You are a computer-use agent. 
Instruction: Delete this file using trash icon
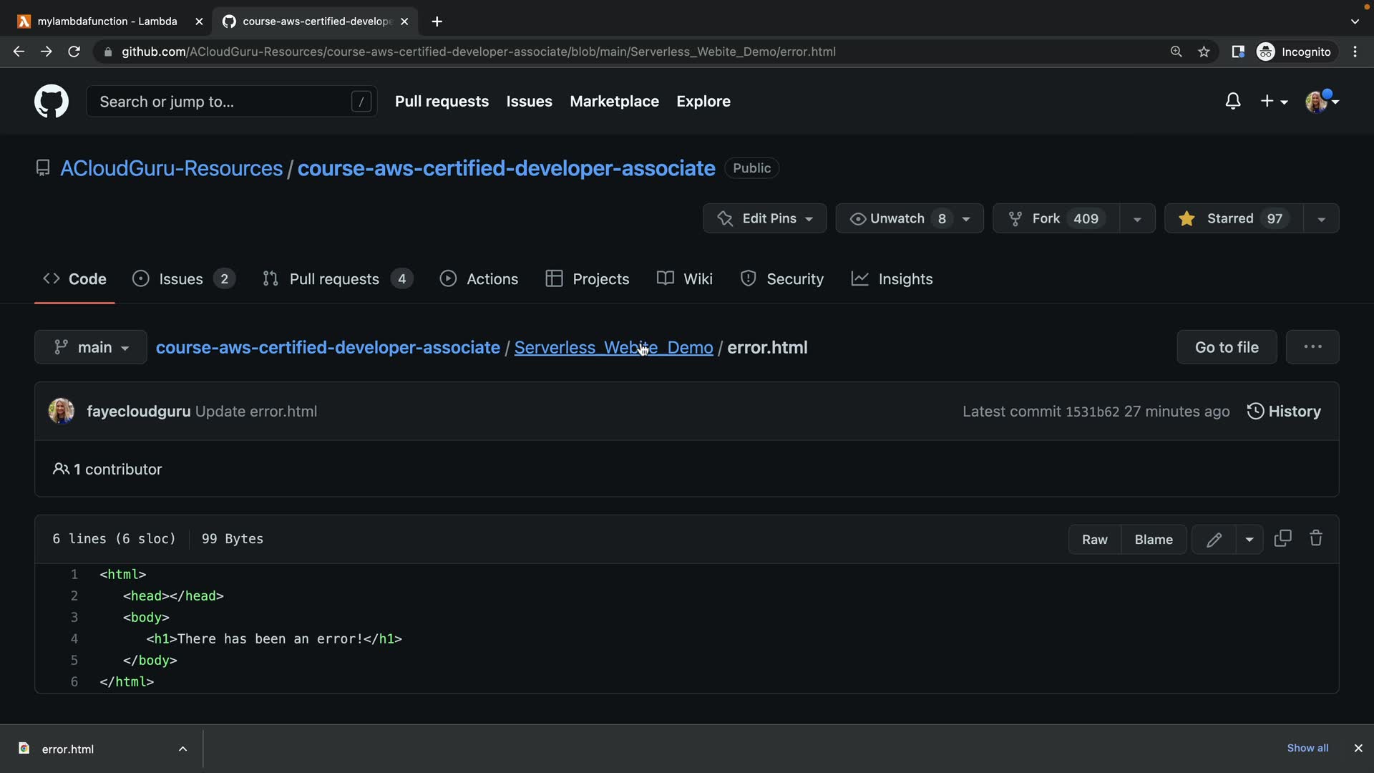(1315, 538)
